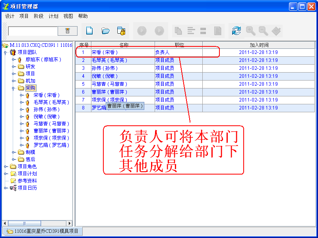Click the first greyed play button icon
Viewport: 318px width, 238px height.
tap(142, 31)
